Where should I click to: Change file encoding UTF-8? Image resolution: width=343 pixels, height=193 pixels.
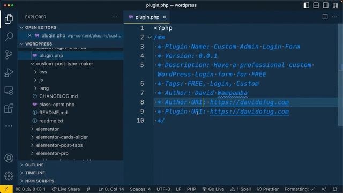163,189
